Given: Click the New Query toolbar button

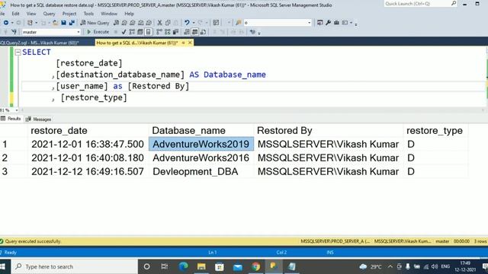Looking at the screenshot, I should click(x=95, y=23).
